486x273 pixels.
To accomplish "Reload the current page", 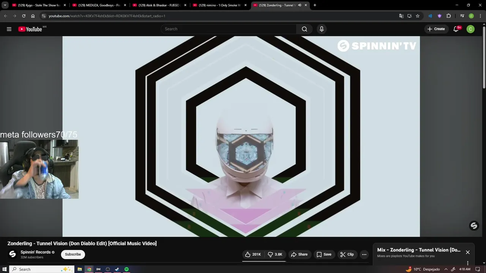I will point(24,16).
